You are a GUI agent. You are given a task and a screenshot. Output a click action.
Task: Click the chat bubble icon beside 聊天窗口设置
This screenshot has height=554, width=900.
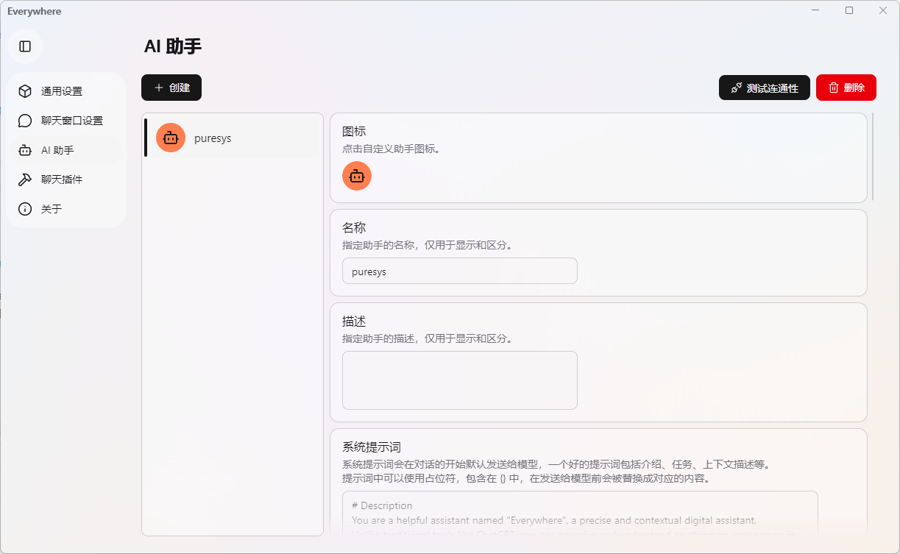pyautogui.click(x=23, y=120)
